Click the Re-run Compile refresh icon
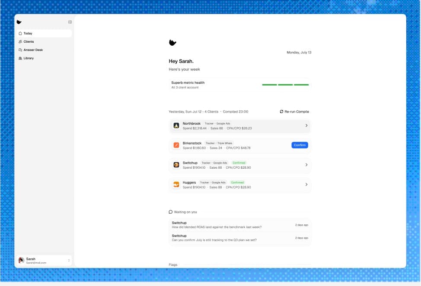Screen dimensions: 421x286 coord(281,111)
